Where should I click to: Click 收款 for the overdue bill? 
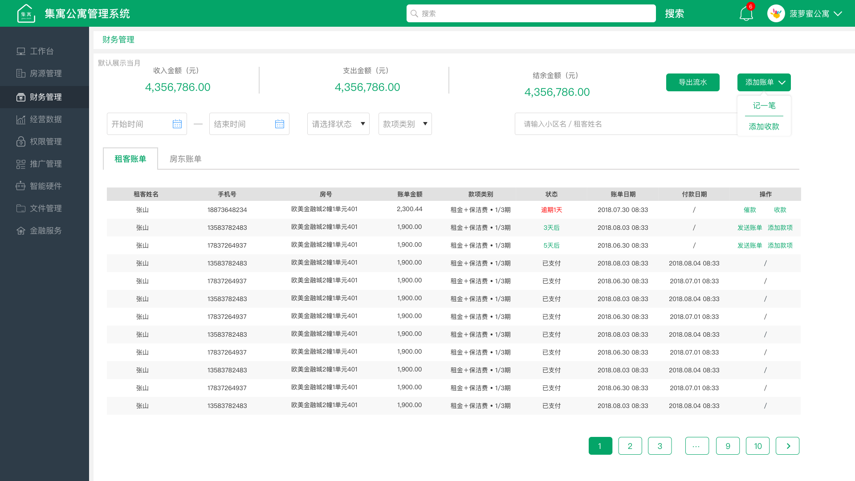click(780, 210)
